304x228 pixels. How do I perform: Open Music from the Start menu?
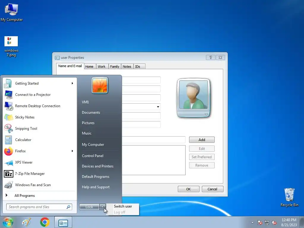(87, 133)
